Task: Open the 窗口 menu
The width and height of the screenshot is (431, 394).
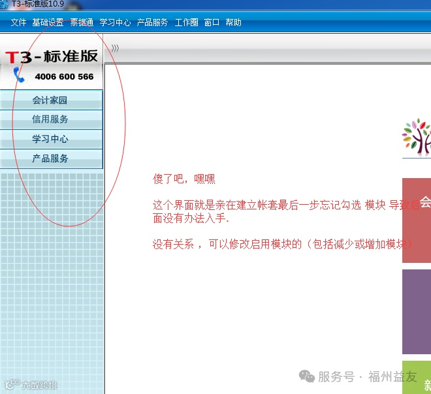Action: click(212, 22)
